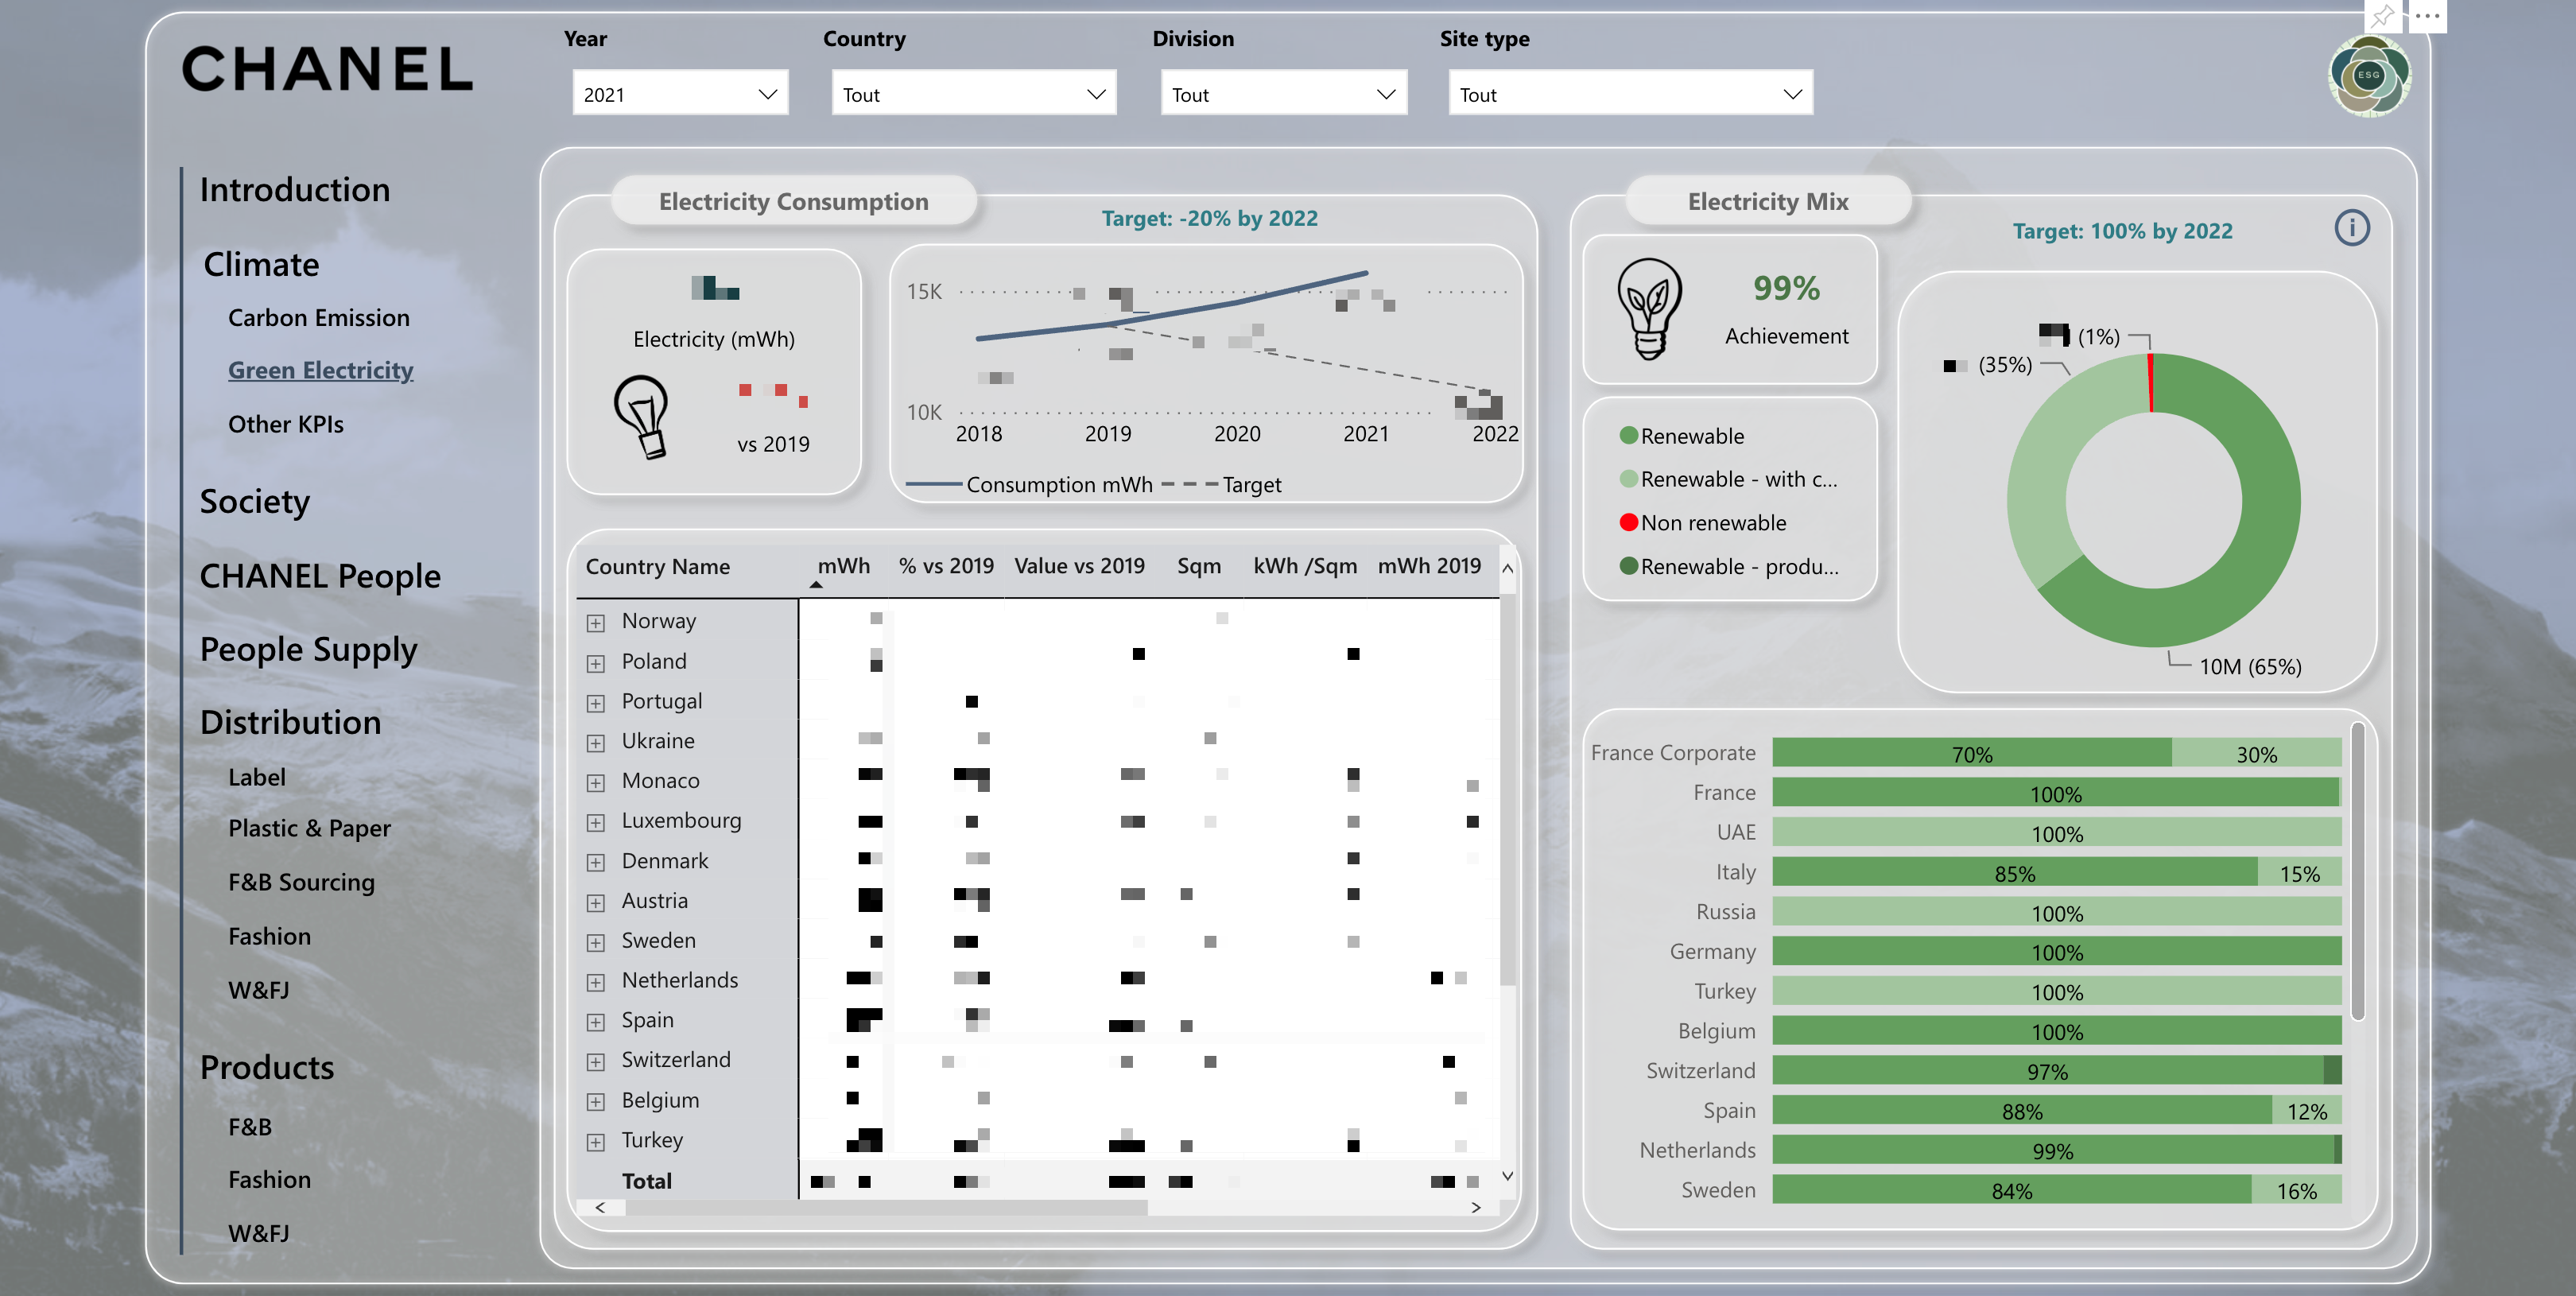
Task: Click table scroll-right arrow
Action: (1476, 1208)
